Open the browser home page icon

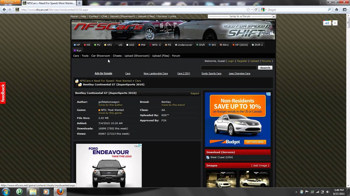click(x=337, y=10)
